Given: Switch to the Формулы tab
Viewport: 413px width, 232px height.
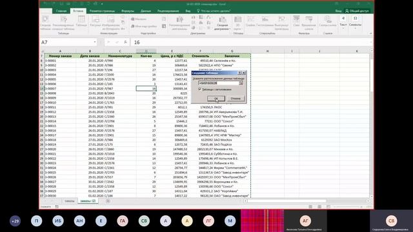Looking at the screenshot, I should click(x=128, y=11).
